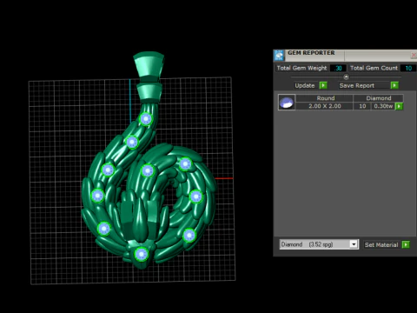Click the Gem Reporter panel logo icon
The width and height of the screenshot is (417, 313).
(x=279, y=55)
